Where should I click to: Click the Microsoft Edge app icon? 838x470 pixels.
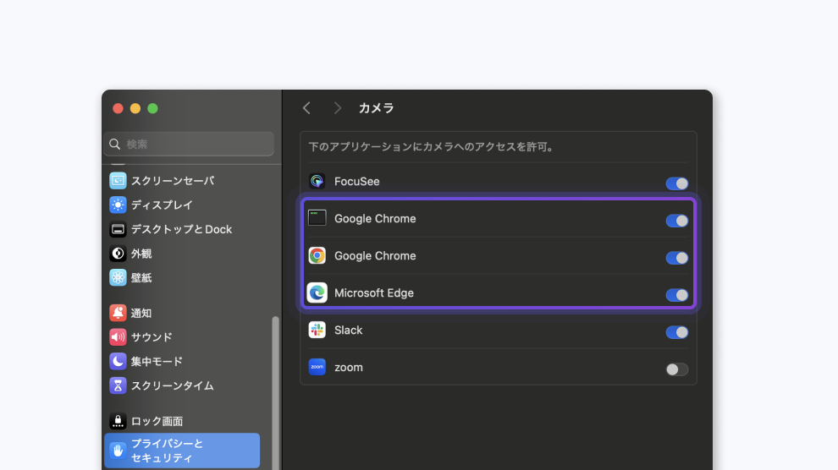pyautogui.click(x=317, y=293)
